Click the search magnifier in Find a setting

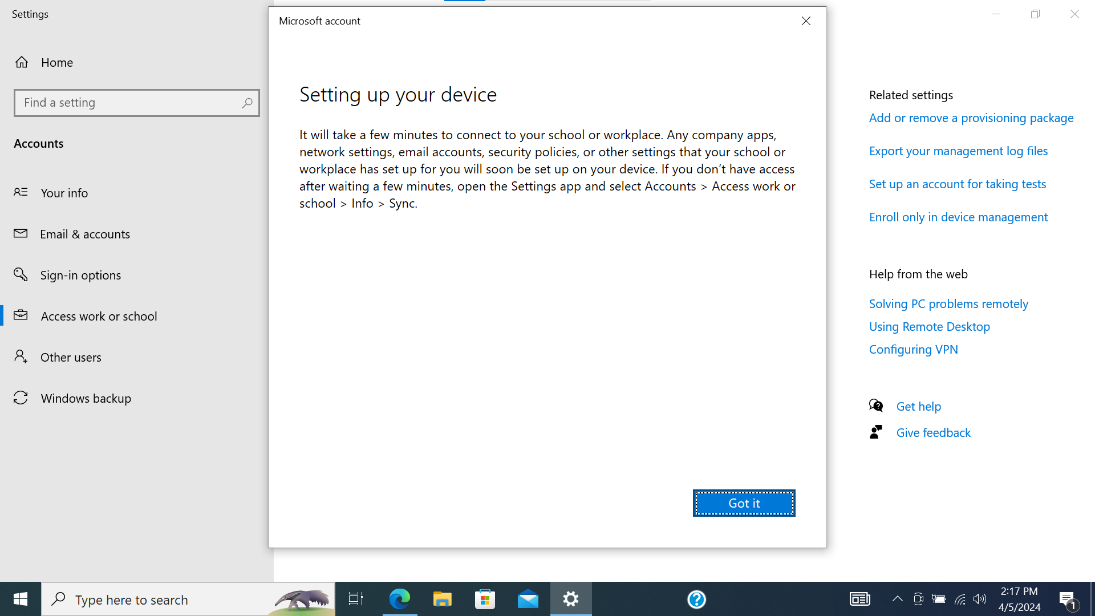(x=247, y=103)
